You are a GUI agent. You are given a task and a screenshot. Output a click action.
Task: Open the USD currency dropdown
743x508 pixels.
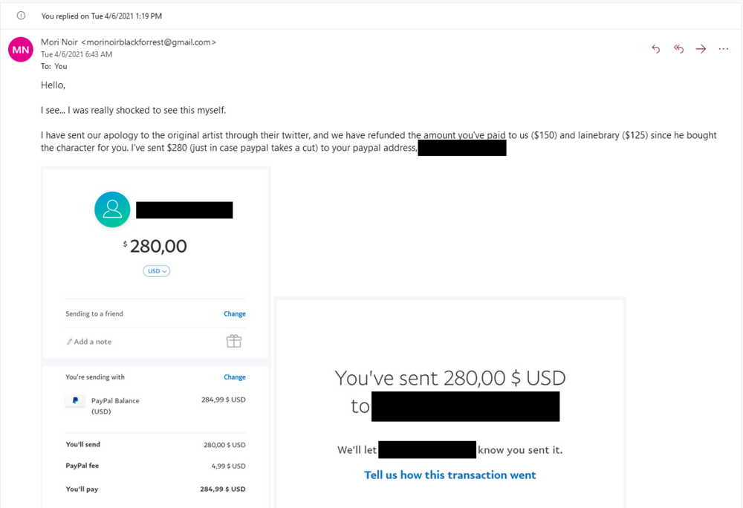[156, 271]
